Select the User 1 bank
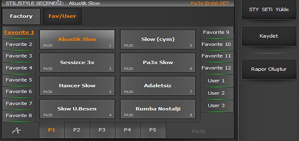Screen dimensions: 299x141 tap(216, 81)
